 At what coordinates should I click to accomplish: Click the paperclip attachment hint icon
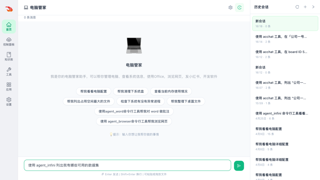tap(103, 174)
